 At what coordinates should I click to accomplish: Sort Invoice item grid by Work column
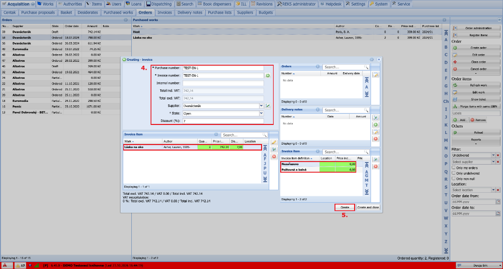[143, 141]
